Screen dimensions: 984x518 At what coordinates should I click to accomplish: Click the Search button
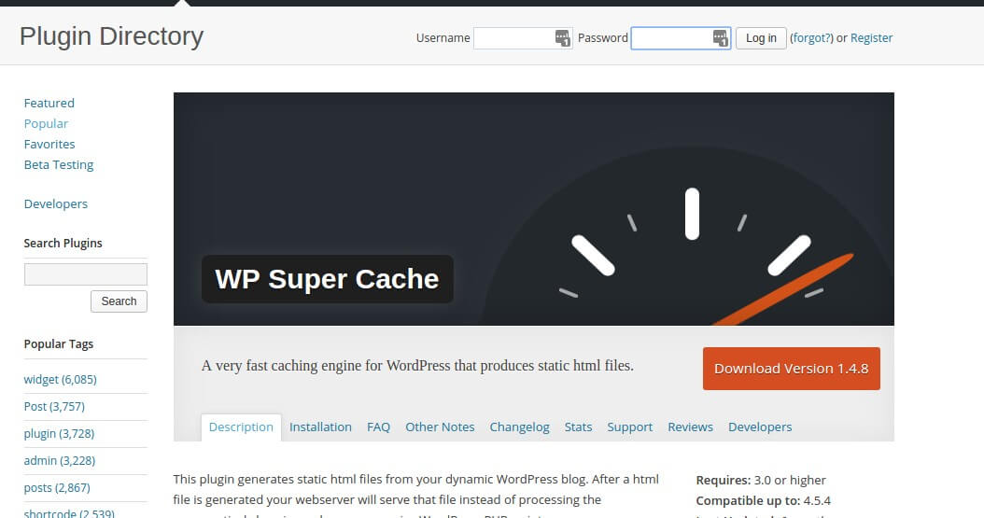click(x=119, y=301)
